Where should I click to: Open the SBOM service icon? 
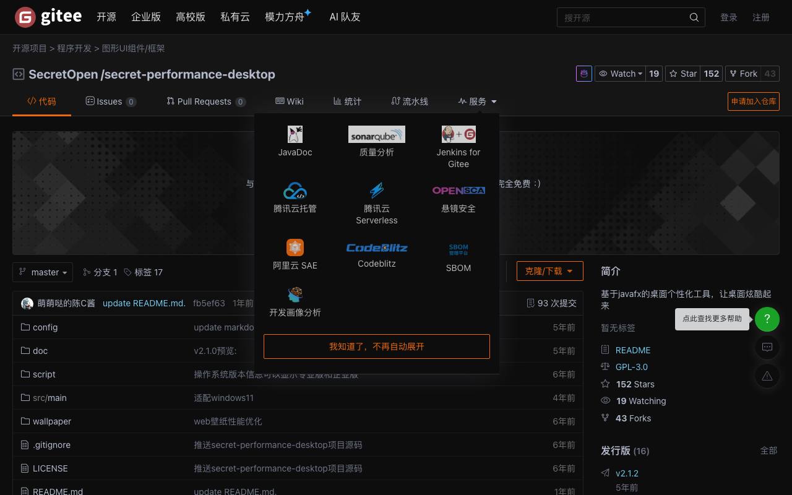(458, 249)
